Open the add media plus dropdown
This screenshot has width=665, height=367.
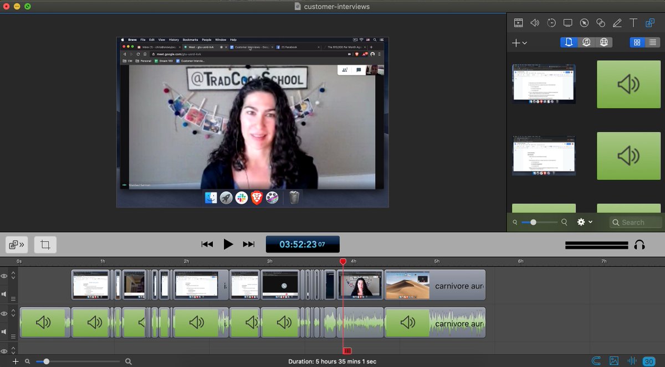coord(519,43)
